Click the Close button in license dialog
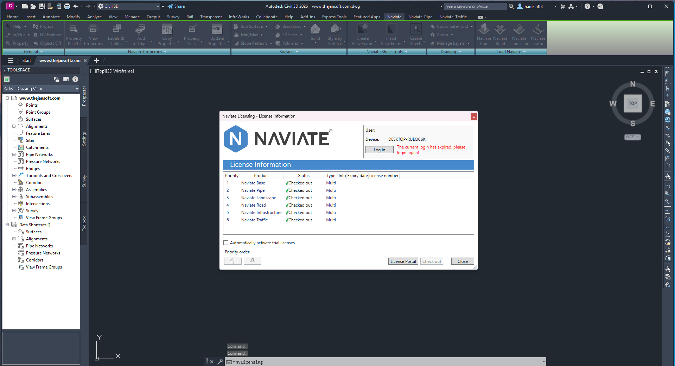The width and height of the screenshot is (675, 366). 463,261
